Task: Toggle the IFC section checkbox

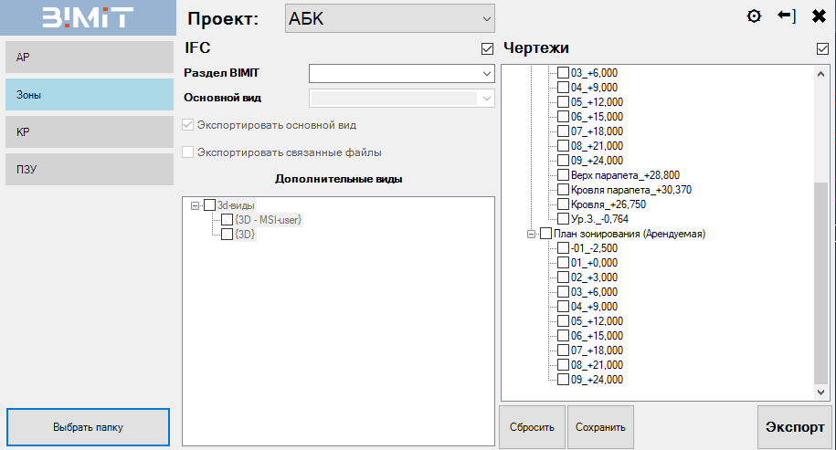Action: (x=487, y=49)
